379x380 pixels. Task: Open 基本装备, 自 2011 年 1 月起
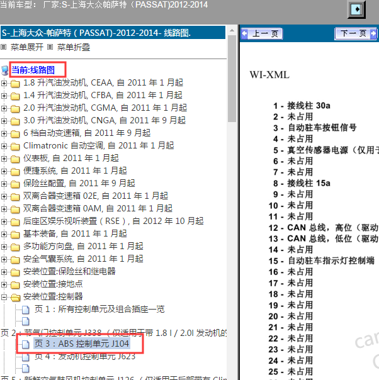(75, 233)
